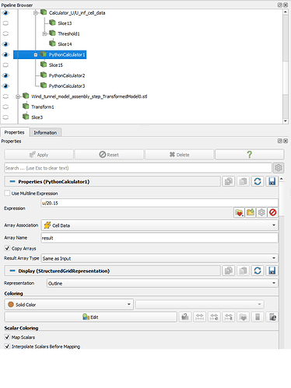
Task: Paste Display section settings icon
Action: (x=243, y=271)
